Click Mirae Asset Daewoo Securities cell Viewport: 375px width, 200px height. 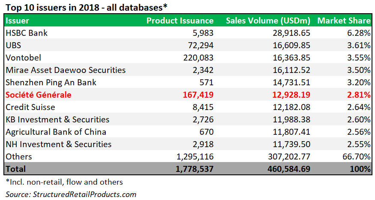click(65, 70)
